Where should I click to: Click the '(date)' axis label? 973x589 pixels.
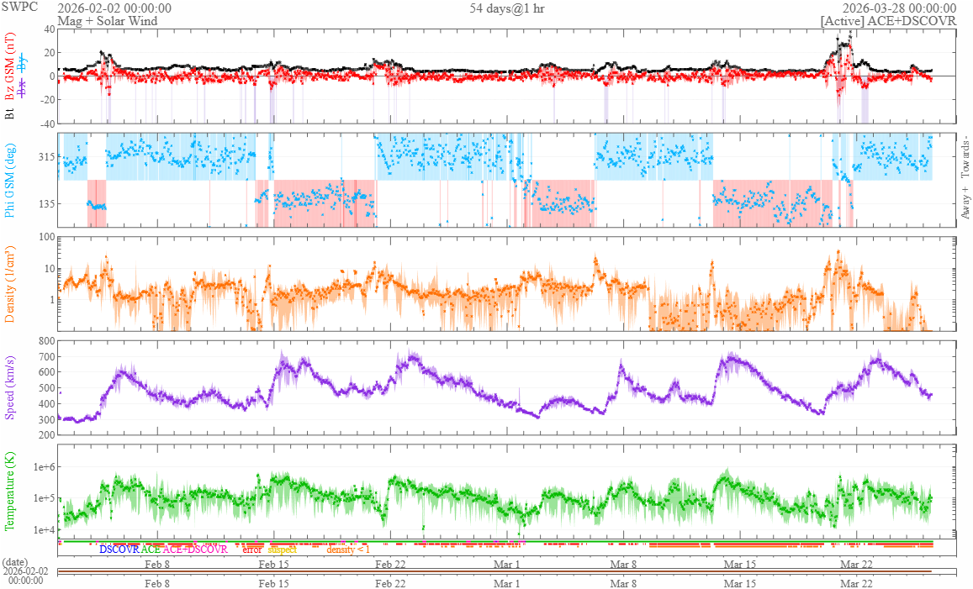15,562
